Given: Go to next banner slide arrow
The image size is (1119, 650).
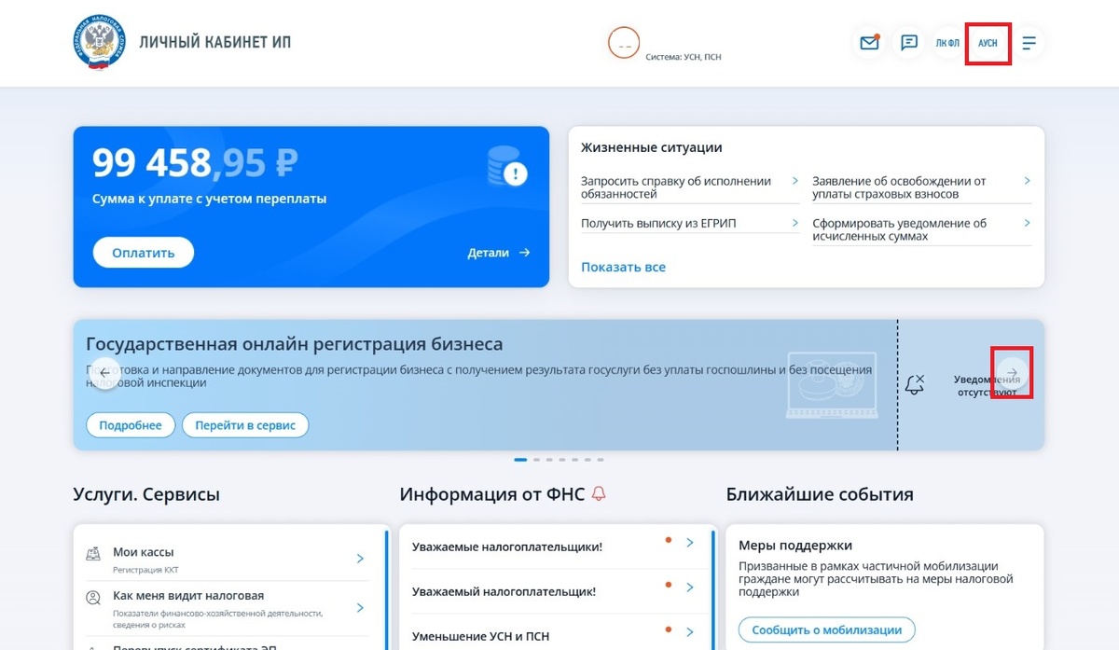Looking at the screenshot, I should 1012,372.
